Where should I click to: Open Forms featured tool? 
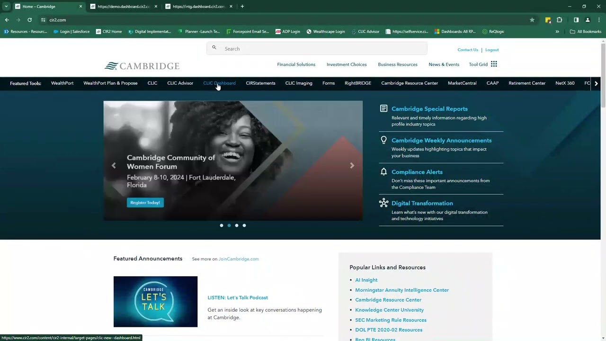tap(329, 83)
